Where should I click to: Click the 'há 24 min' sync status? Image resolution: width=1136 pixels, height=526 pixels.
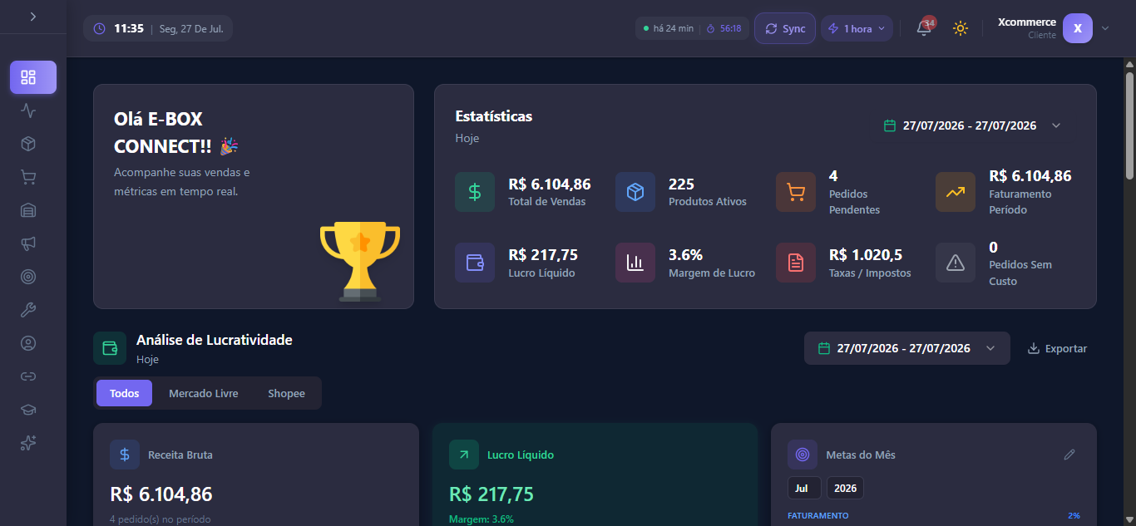point(668,28)
